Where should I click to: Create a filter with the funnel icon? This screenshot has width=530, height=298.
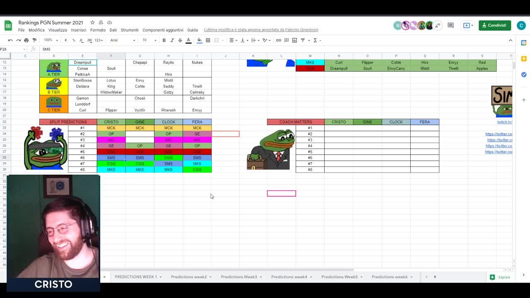pyautogui.click(x=303, y=40)
